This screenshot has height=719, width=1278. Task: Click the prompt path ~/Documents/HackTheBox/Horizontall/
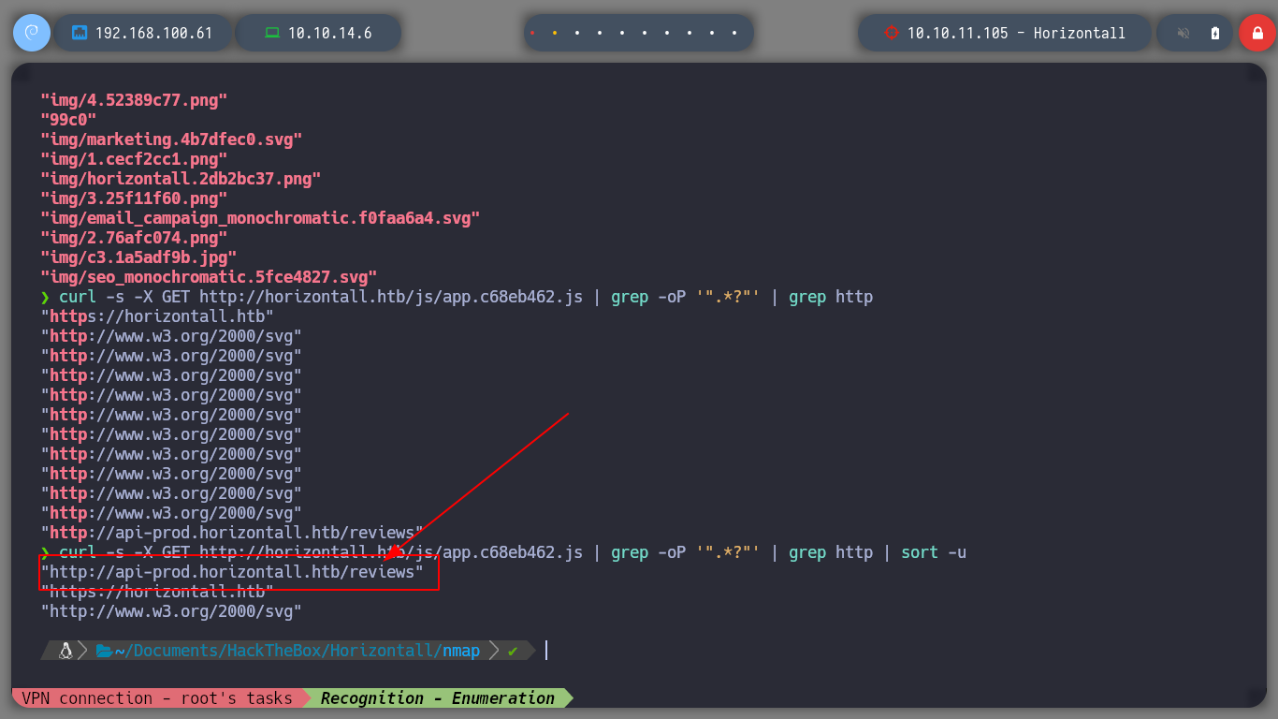[x=279, y=651]
